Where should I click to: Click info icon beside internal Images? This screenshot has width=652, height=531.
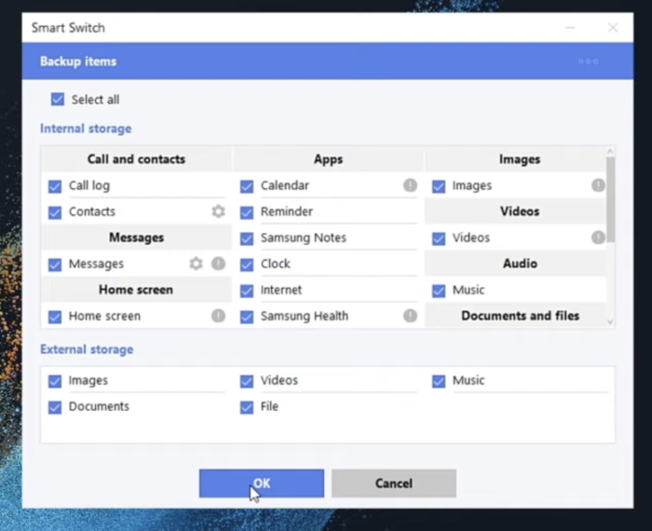pyautogui.click(x=598, y=185)
